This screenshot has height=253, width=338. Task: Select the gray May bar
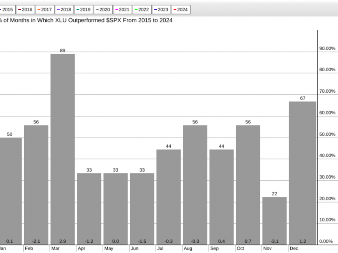pos(115,209)
